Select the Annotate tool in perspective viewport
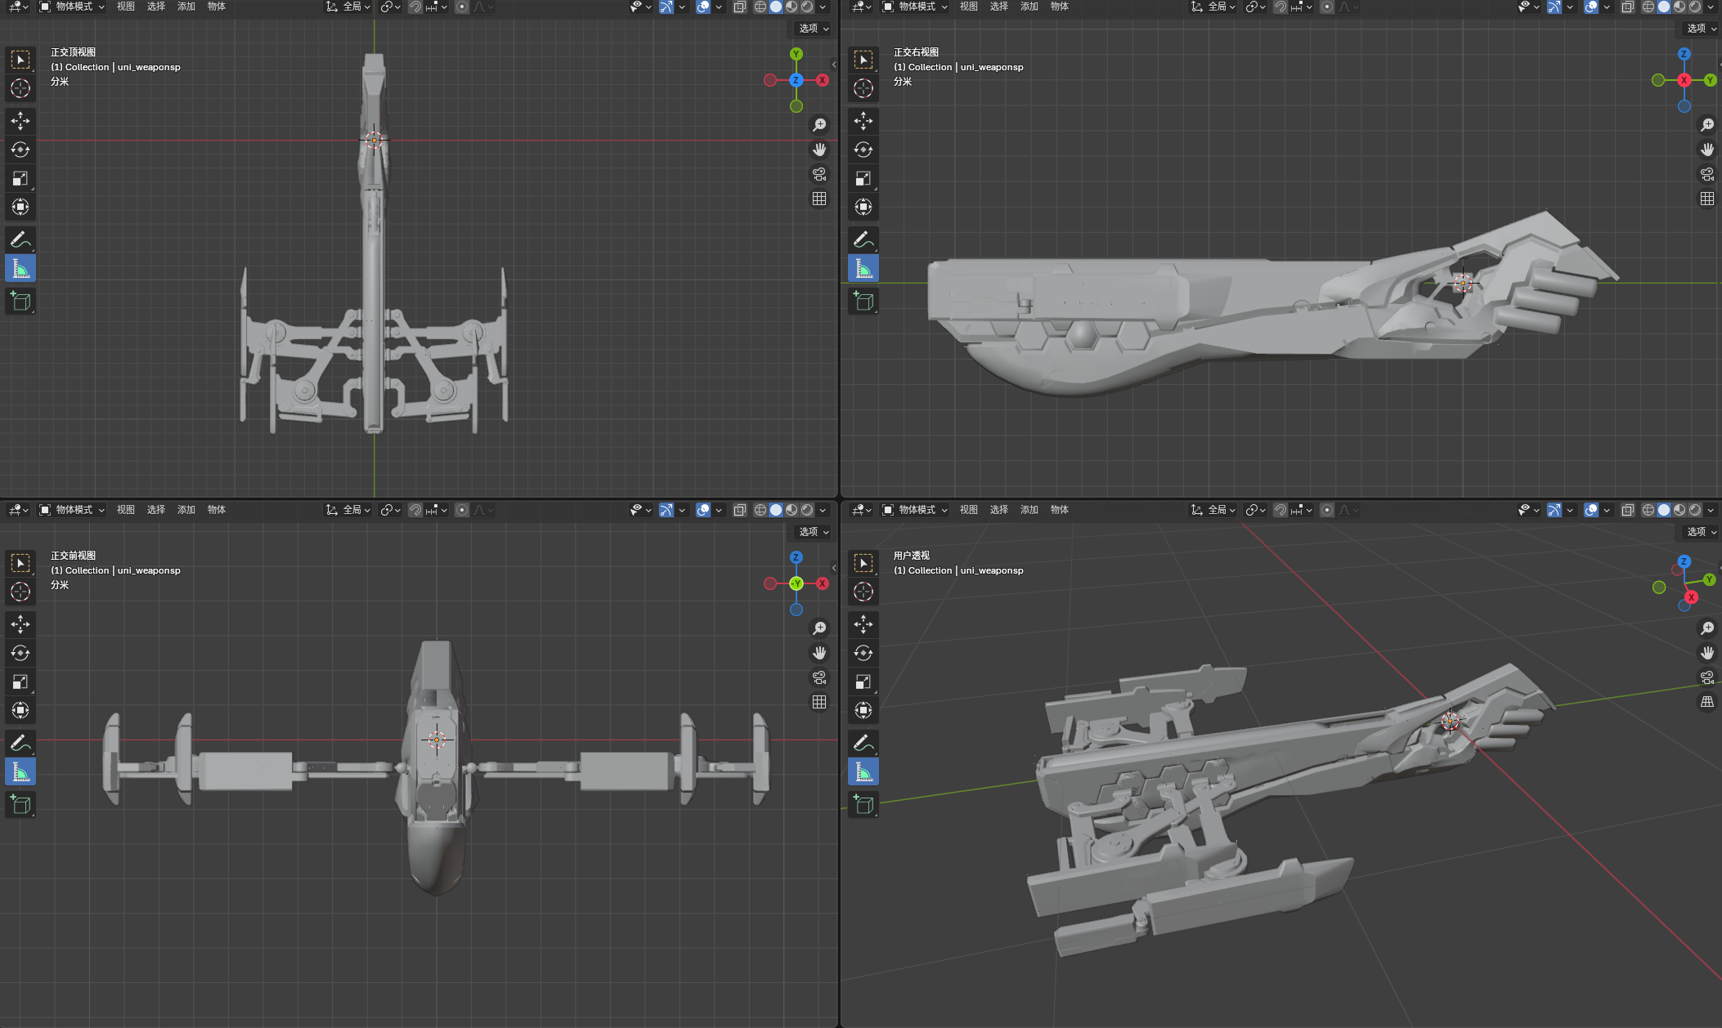This screenshot has width=1722, height=1028. (863, 743)
